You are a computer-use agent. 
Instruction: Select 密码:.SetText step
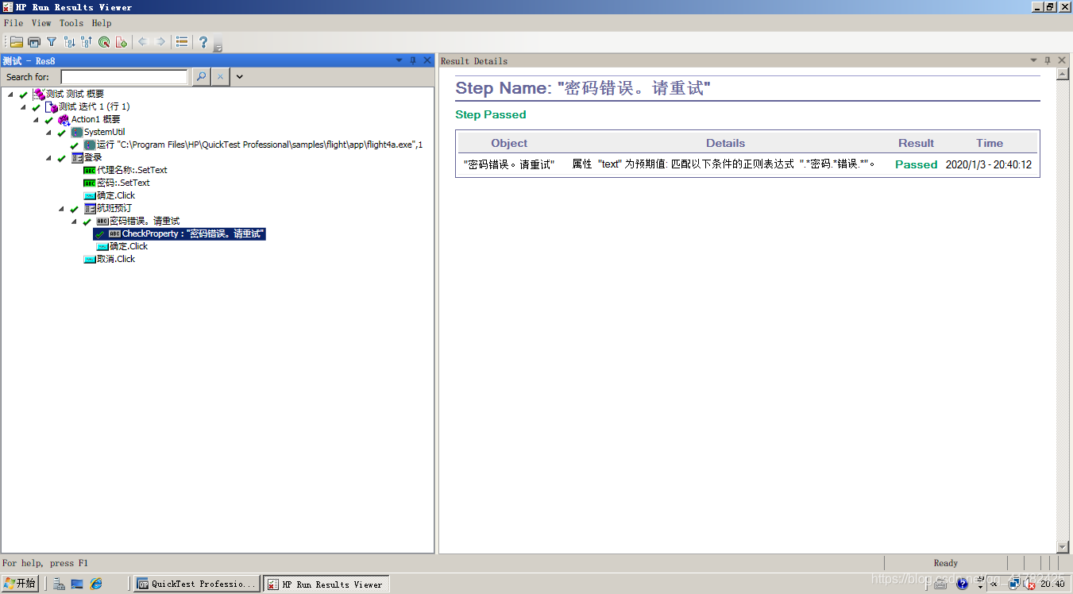[122, 183]
